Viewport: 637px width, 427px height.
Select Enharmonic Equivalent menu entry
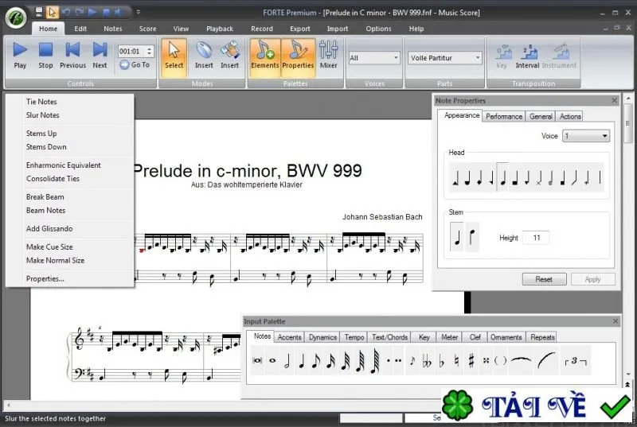[69, 165]
